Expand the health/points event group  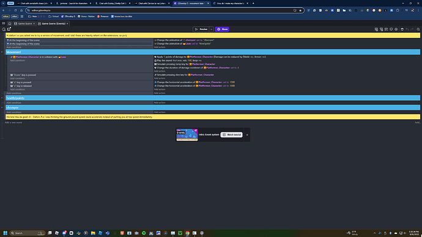click(2, 98)
